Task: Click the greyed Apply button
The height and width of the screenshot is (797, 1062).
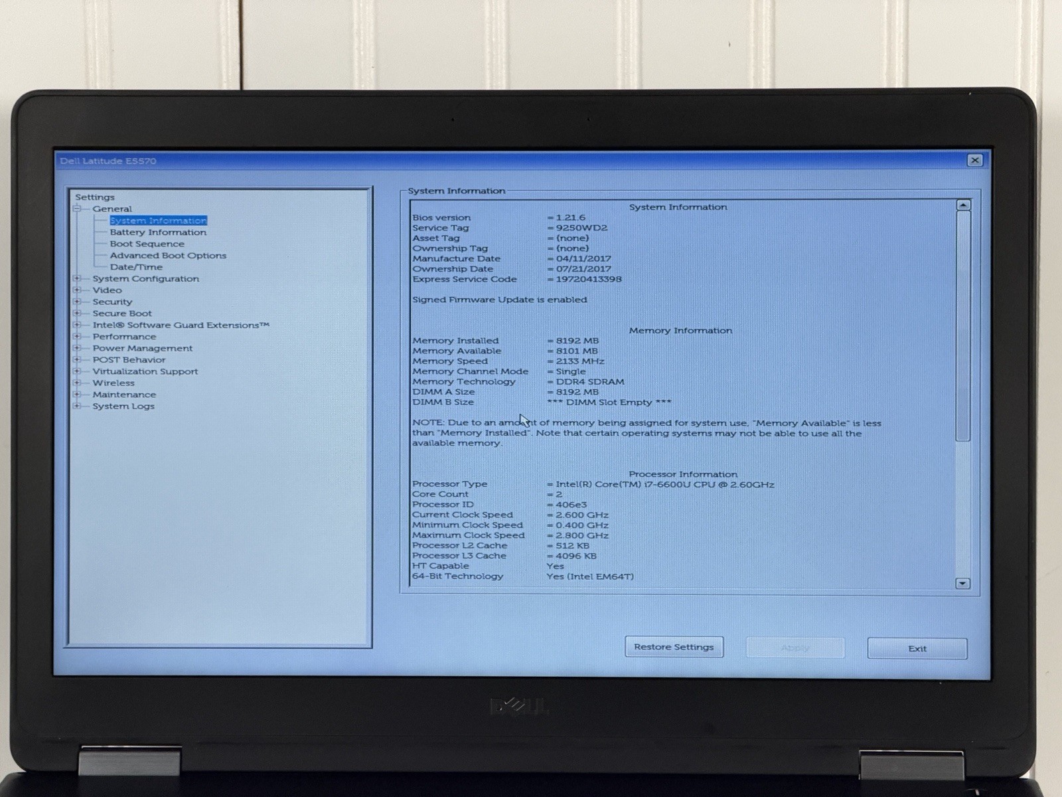Action: tap(795, 648)
